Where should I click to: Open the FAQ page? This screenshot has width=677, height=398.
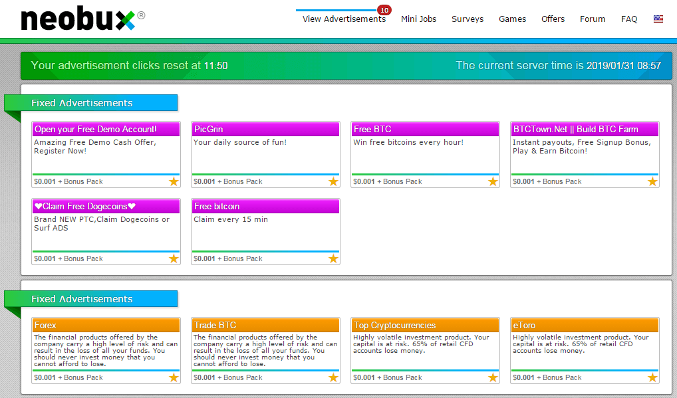tap(629, 19)
